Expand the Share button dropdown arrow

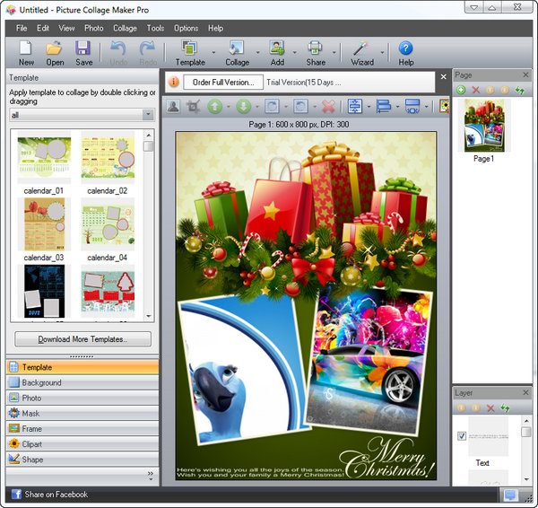coord(334,53)
